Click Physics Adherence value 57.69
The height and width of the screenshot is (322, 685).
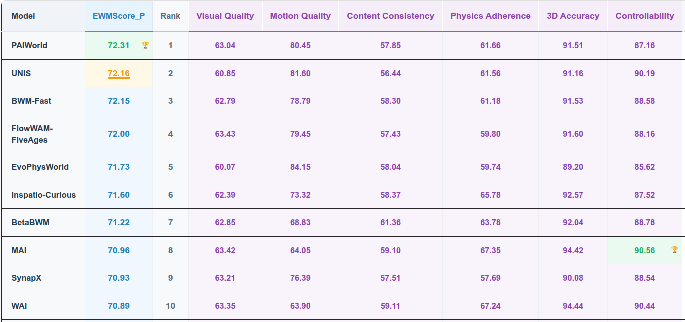pyautogui.click(x=490, y=278)
